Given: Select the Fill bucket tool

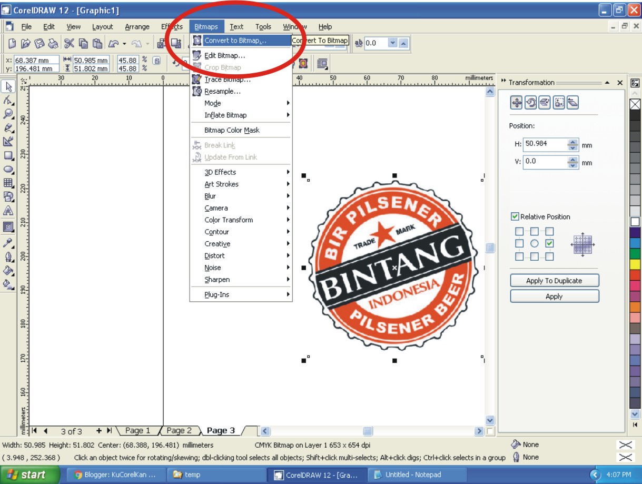Looking at the screenshot, I should [8, 270].
